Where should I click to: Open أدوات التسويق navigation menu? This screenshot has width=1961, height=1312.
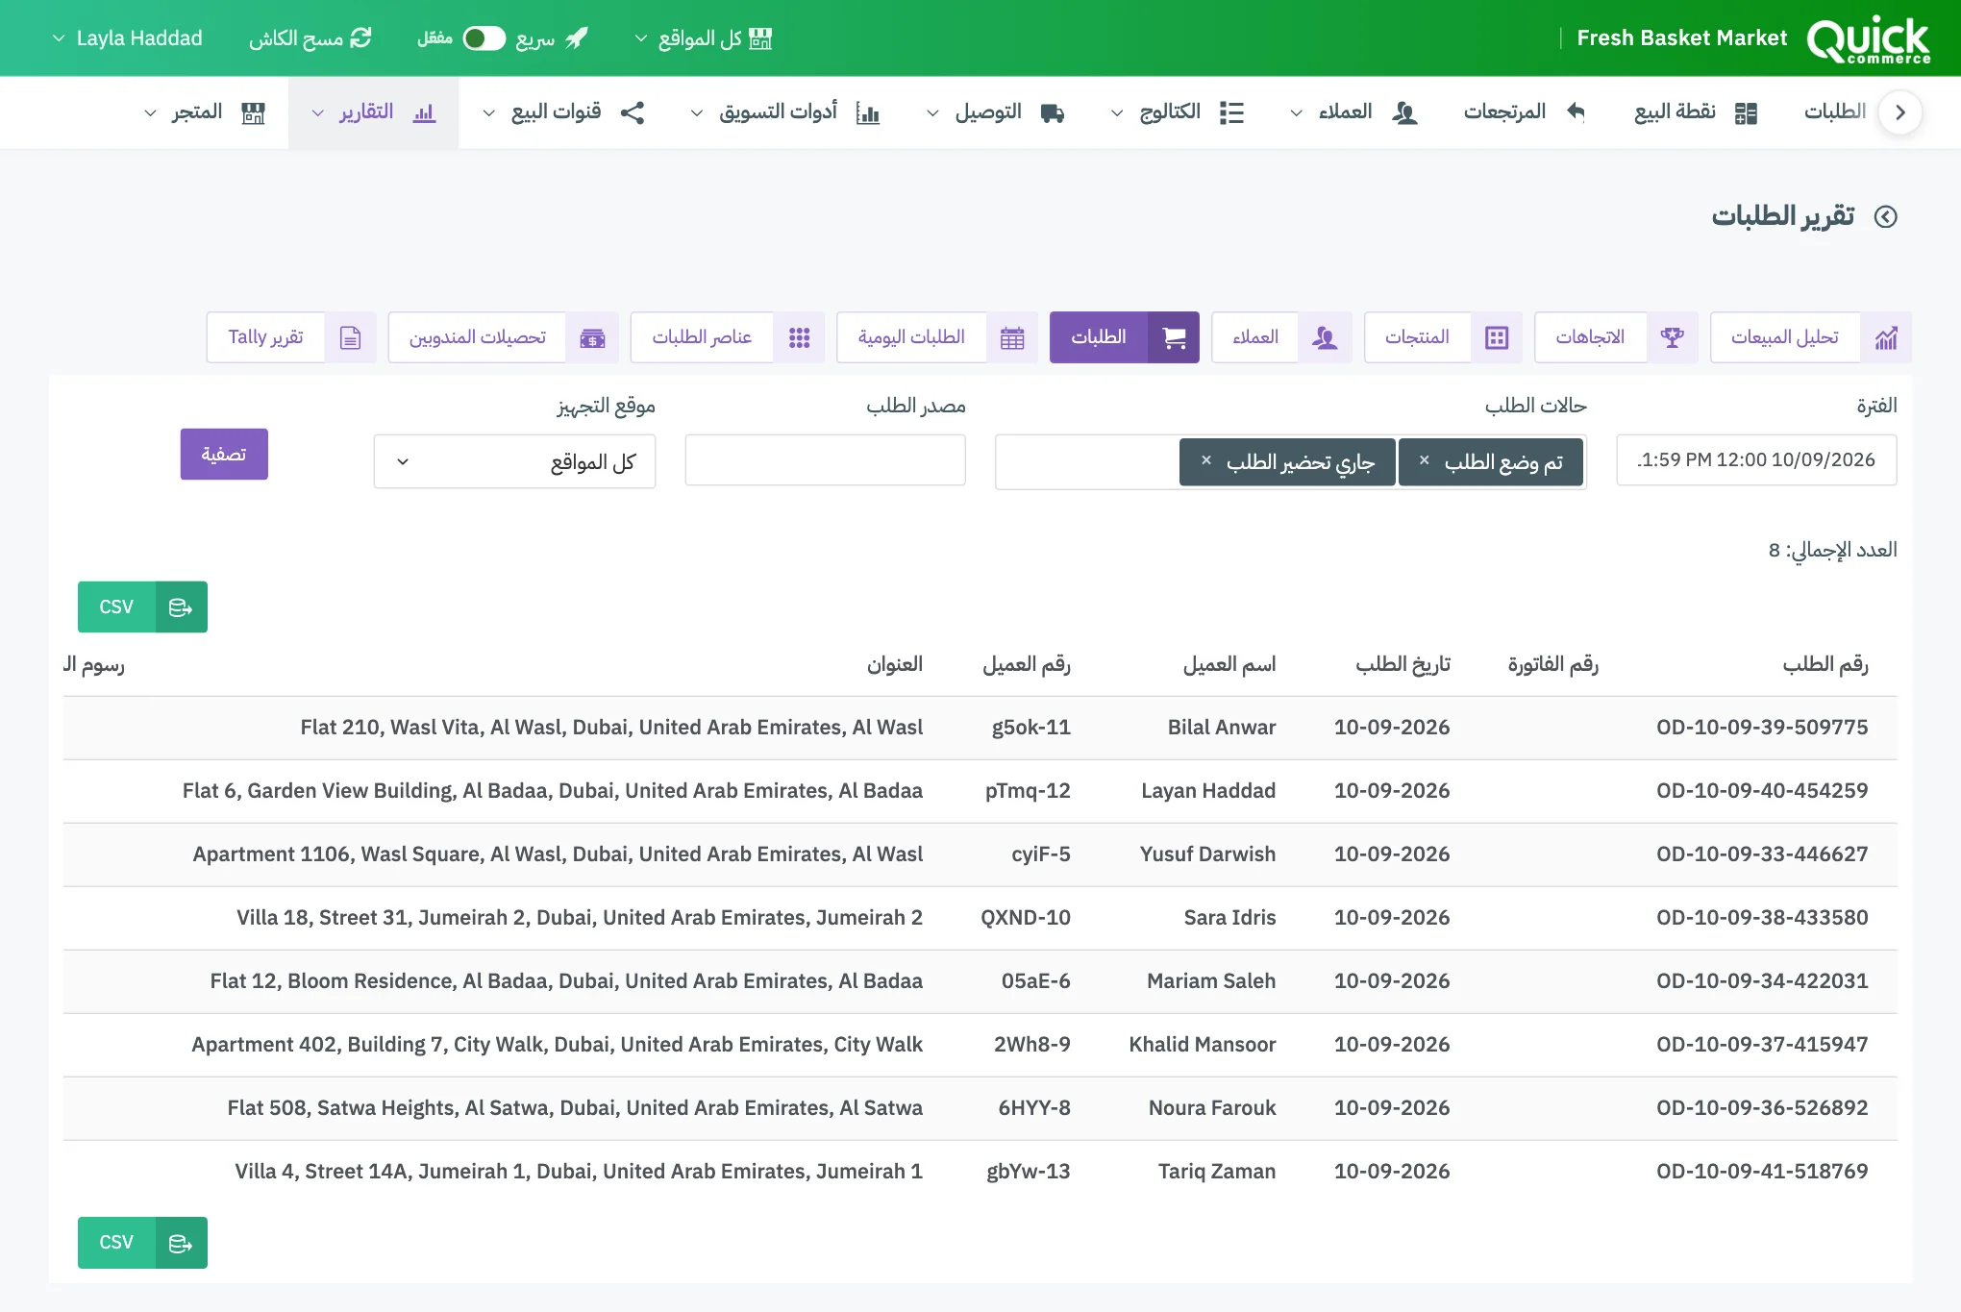pos(785,112)
